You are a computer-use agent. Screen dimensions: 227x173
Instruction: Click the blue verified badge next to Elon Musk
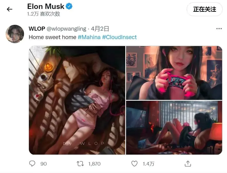click(x=69, y=6)
